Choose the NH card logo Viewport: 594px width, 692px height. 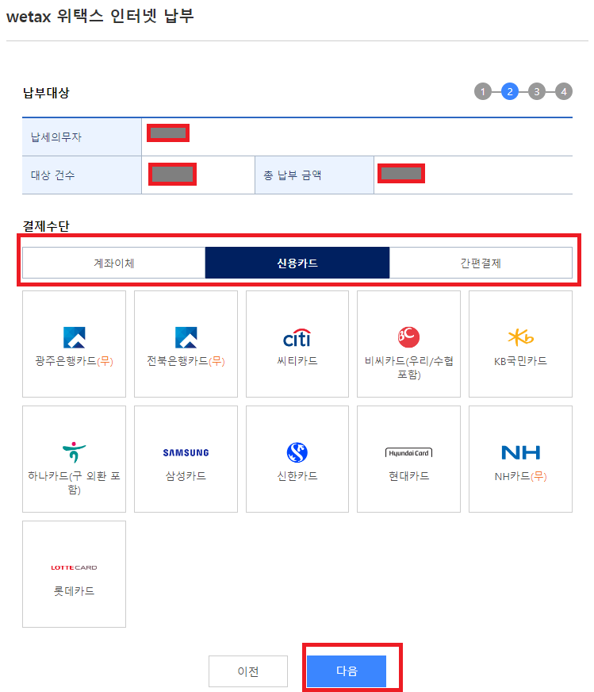coord(520,452)
